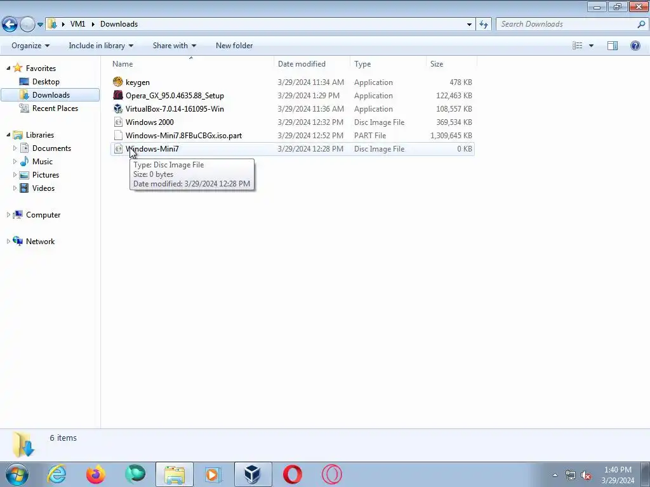
Task: Click Downloads in the address breadcrumb
Action: [x=119, y=24]
